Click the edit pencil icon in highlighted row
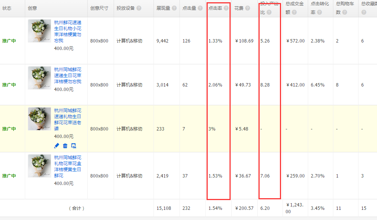Screen dimensions: 377x220 click(57, 146)
